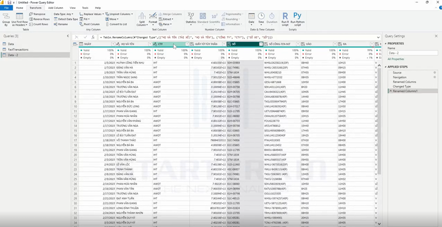The image size is (442, 227).
Task: Click the Count Rows command
Action: click(39, 24)
